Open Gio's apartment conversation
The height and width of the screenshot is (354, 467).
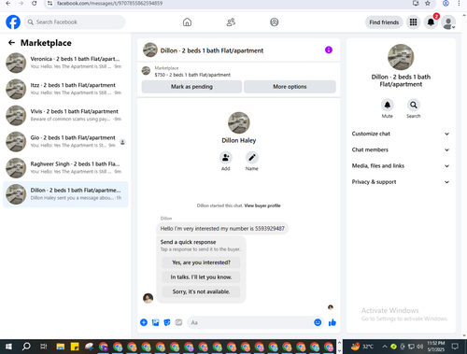click(65, 142)
